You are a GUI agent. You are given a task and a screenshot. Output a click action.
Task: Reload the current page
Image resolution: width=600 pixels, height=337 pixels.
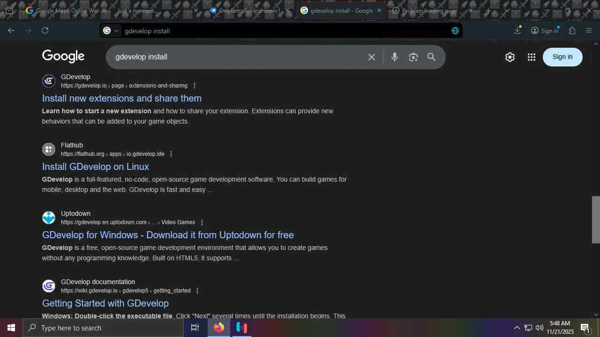(45, 30)
